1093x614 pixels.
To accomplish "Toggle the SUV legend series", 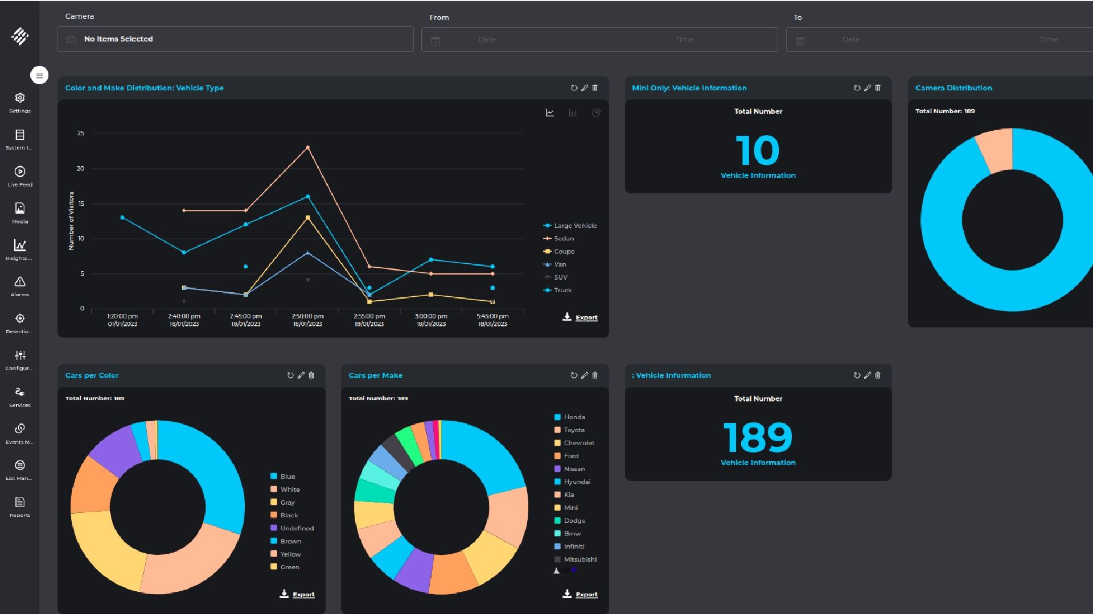I will tap(556, 277).
